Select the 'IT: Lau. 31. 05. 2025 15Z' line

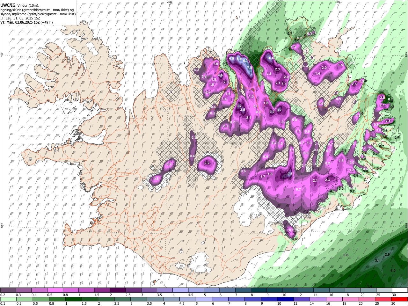[x=20, y=18]
